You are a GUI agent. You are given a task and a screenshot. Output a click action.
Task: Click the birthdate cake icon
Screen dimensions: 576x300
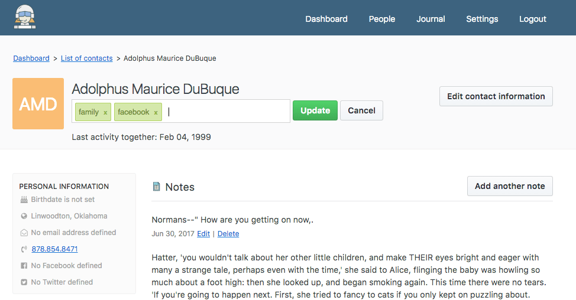[x=24, y=200]
